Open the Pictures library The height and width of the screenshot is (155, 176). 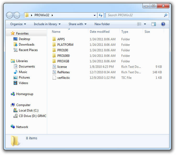point(21,77)
